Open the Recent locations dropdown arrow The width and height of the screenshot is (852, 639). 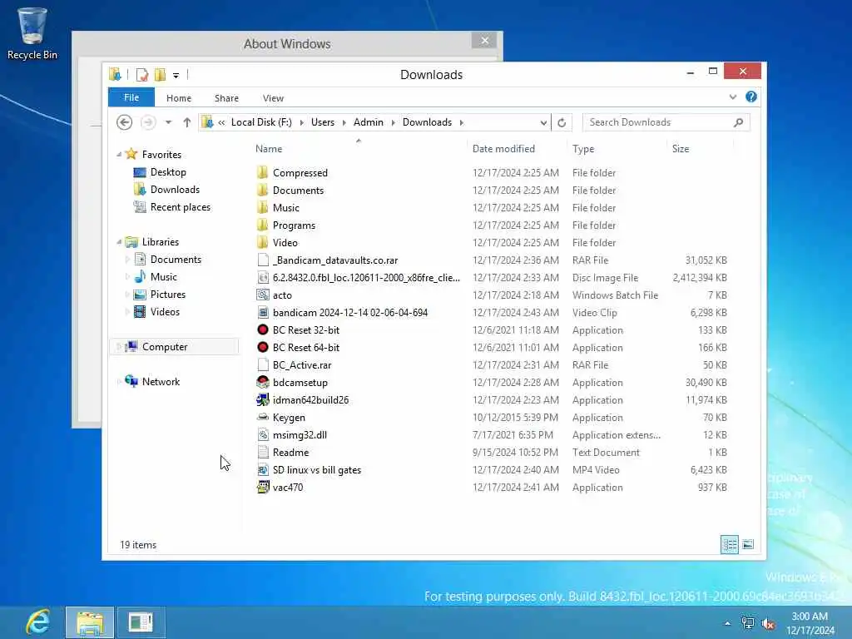(168, 122)
